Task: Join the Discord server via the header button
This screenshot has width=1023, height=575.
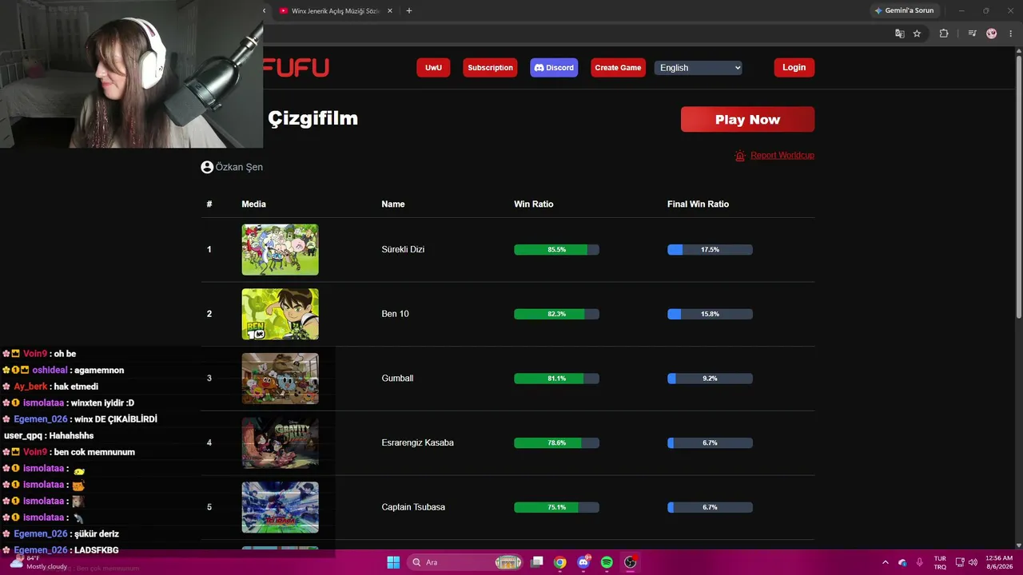Action: pyautogui.click(x=554, y=68)
